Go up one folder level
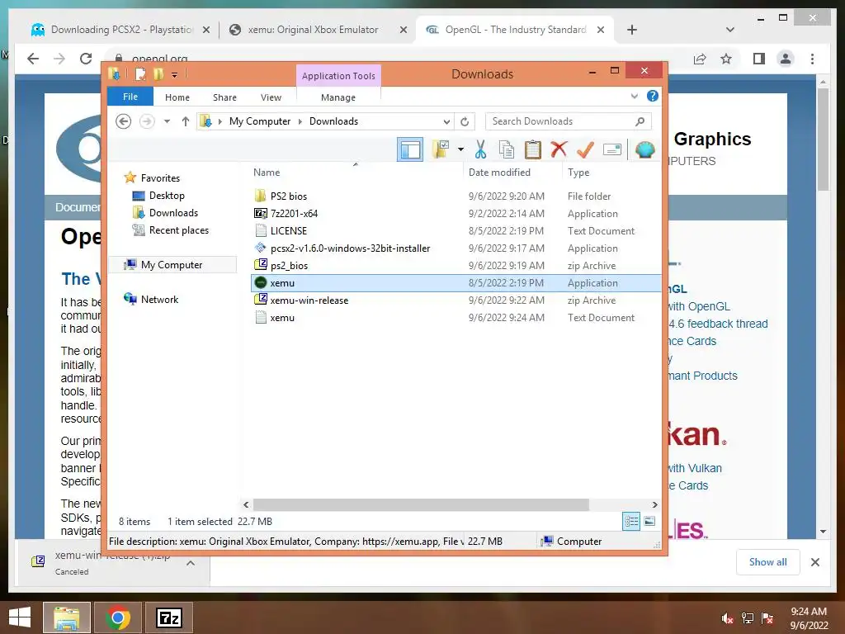 pos(186,121)
